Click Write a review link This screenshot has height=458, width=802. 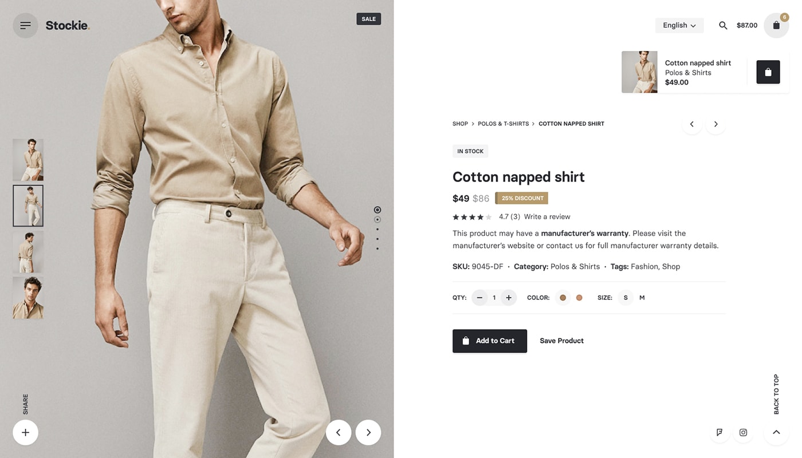547,216
